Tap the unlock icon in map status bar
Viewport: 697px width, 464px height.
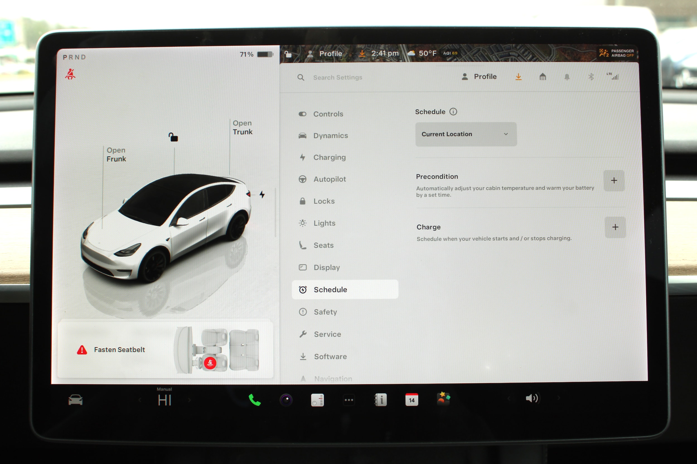click(288, 54)
